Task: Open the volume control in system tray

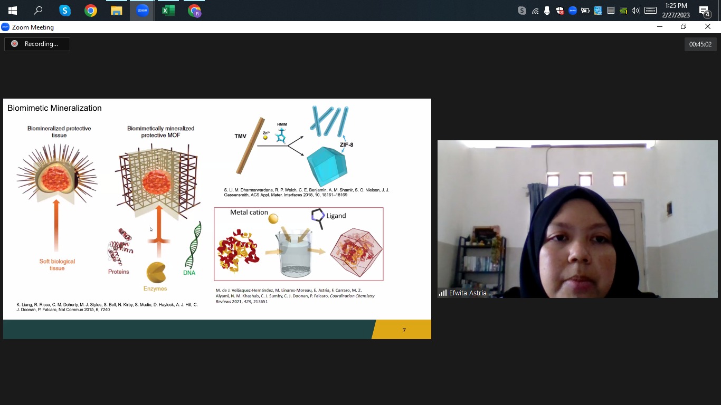Action: coord(635,11)
